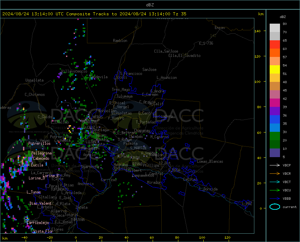Click the Pellegrina highlighted label

(42, 153)
